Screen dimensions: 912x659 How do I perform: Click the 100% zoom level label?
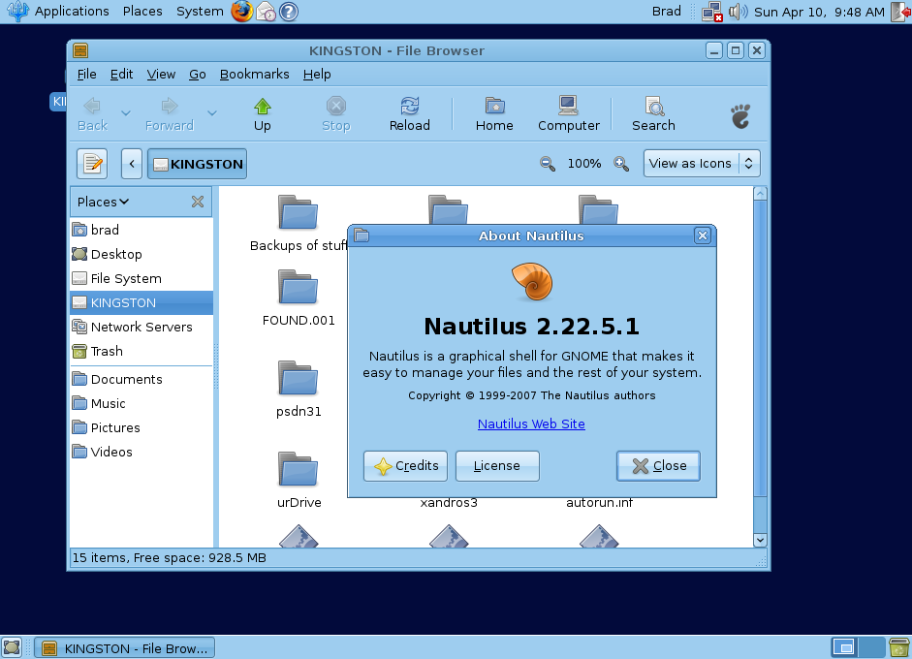pos(584,164)
